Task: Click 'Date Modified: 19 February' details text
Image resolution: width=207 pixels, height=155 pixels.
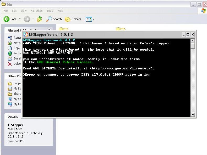Action: pyautogui.click(x=25, y=133)
